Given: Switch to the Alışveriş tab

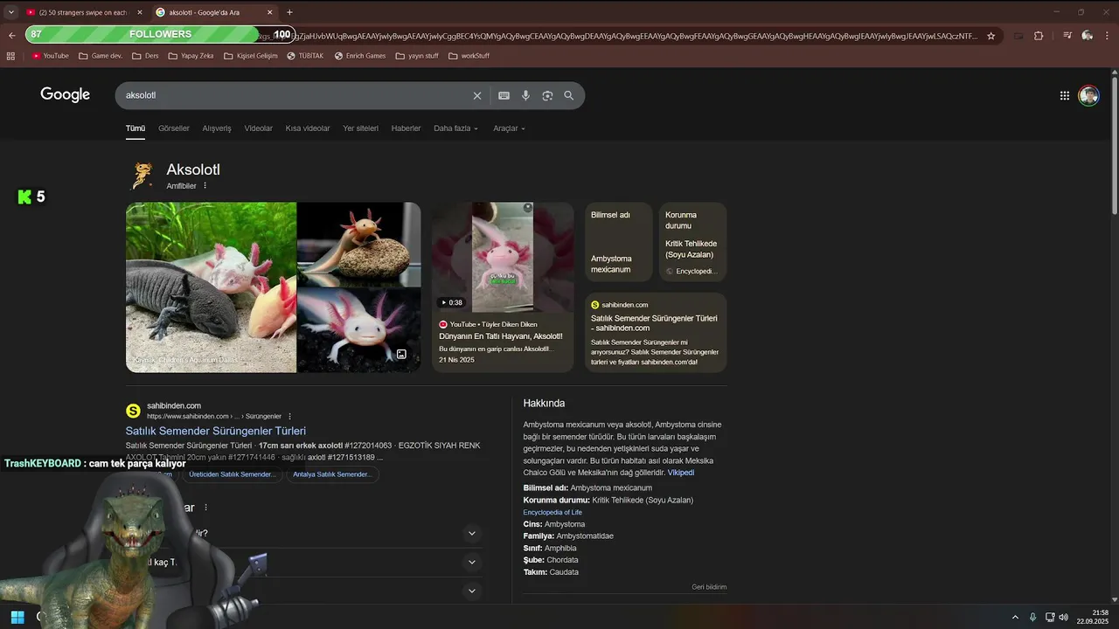Looking at the screenshot, I should click(x=217, y=128).
